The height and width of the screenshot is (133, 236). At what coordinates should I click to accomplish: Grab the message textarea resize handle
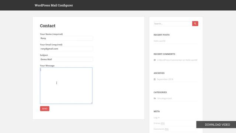click(x=91, y=103)
